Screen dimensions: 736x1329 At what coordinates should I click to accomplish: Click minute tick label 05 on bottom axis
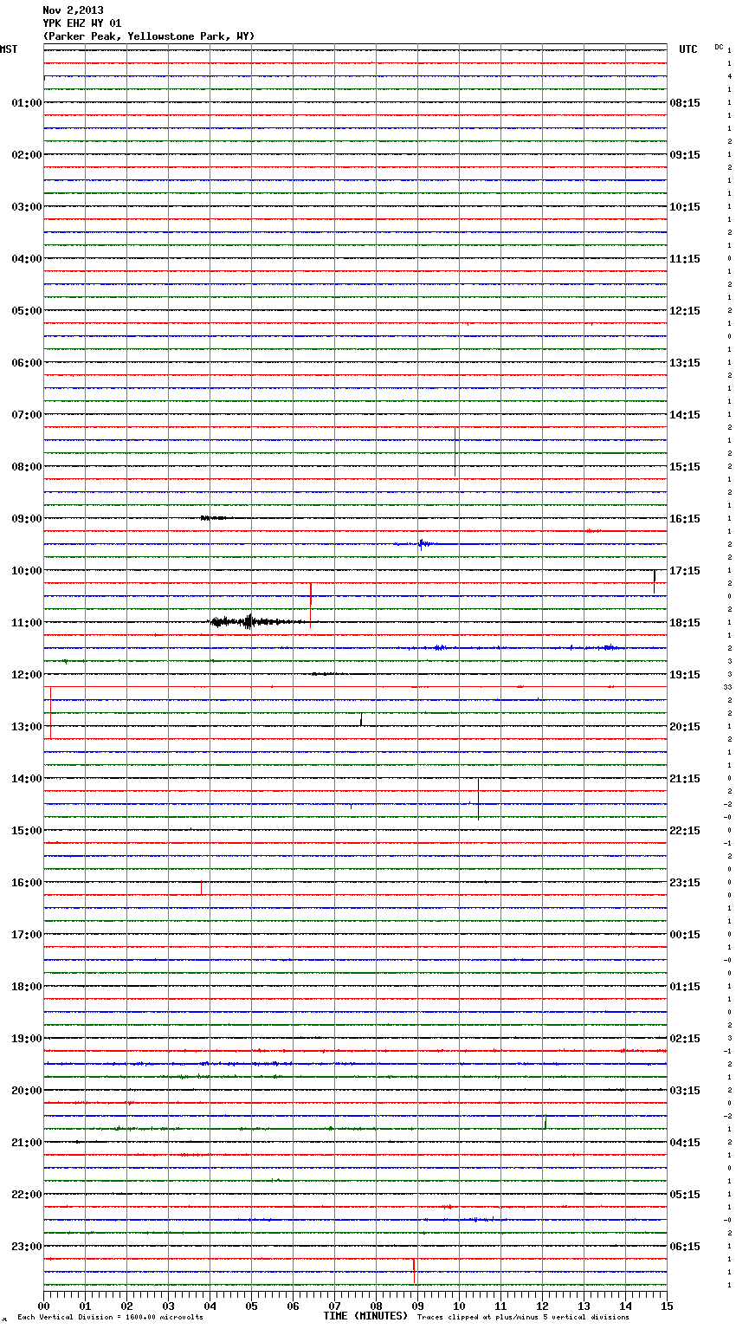[251, 1306]
